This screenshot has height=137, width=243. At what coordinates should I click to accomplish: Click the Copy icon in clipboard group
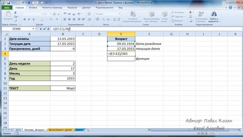[x=15, y=16]
